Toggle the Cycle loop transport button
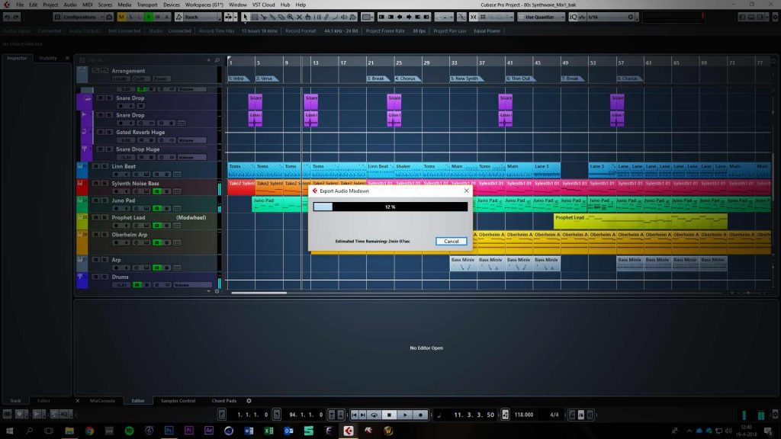 (x=374, y=415)
